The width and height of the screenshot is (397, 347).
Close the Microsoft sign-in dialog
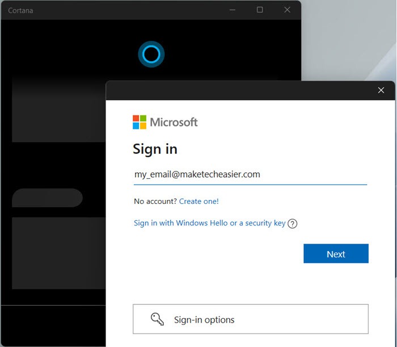click(381, 90)
